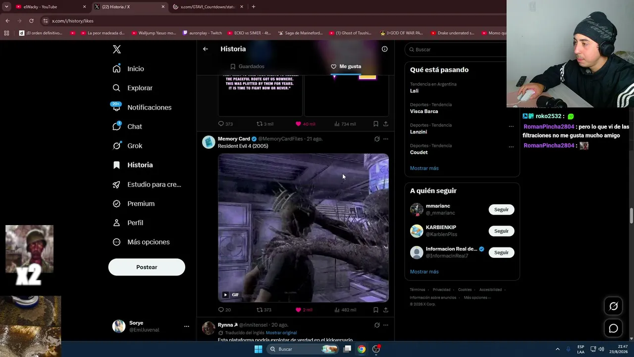The height and width of the screenshot is (357, 634).
Task: Switch to x.com/GTAVI_Countdown browser tab
Action: click(x=208, y=7)
